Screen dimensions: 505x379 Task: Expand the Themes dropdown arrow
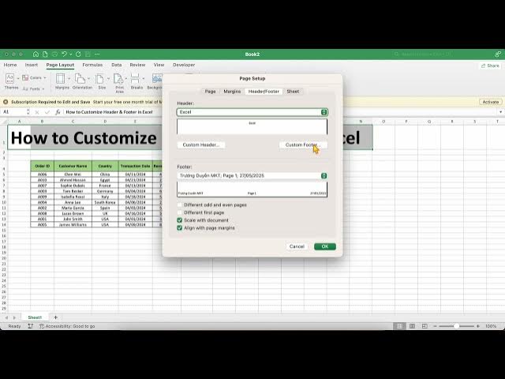pyautogui.click(x=18, y=78)
